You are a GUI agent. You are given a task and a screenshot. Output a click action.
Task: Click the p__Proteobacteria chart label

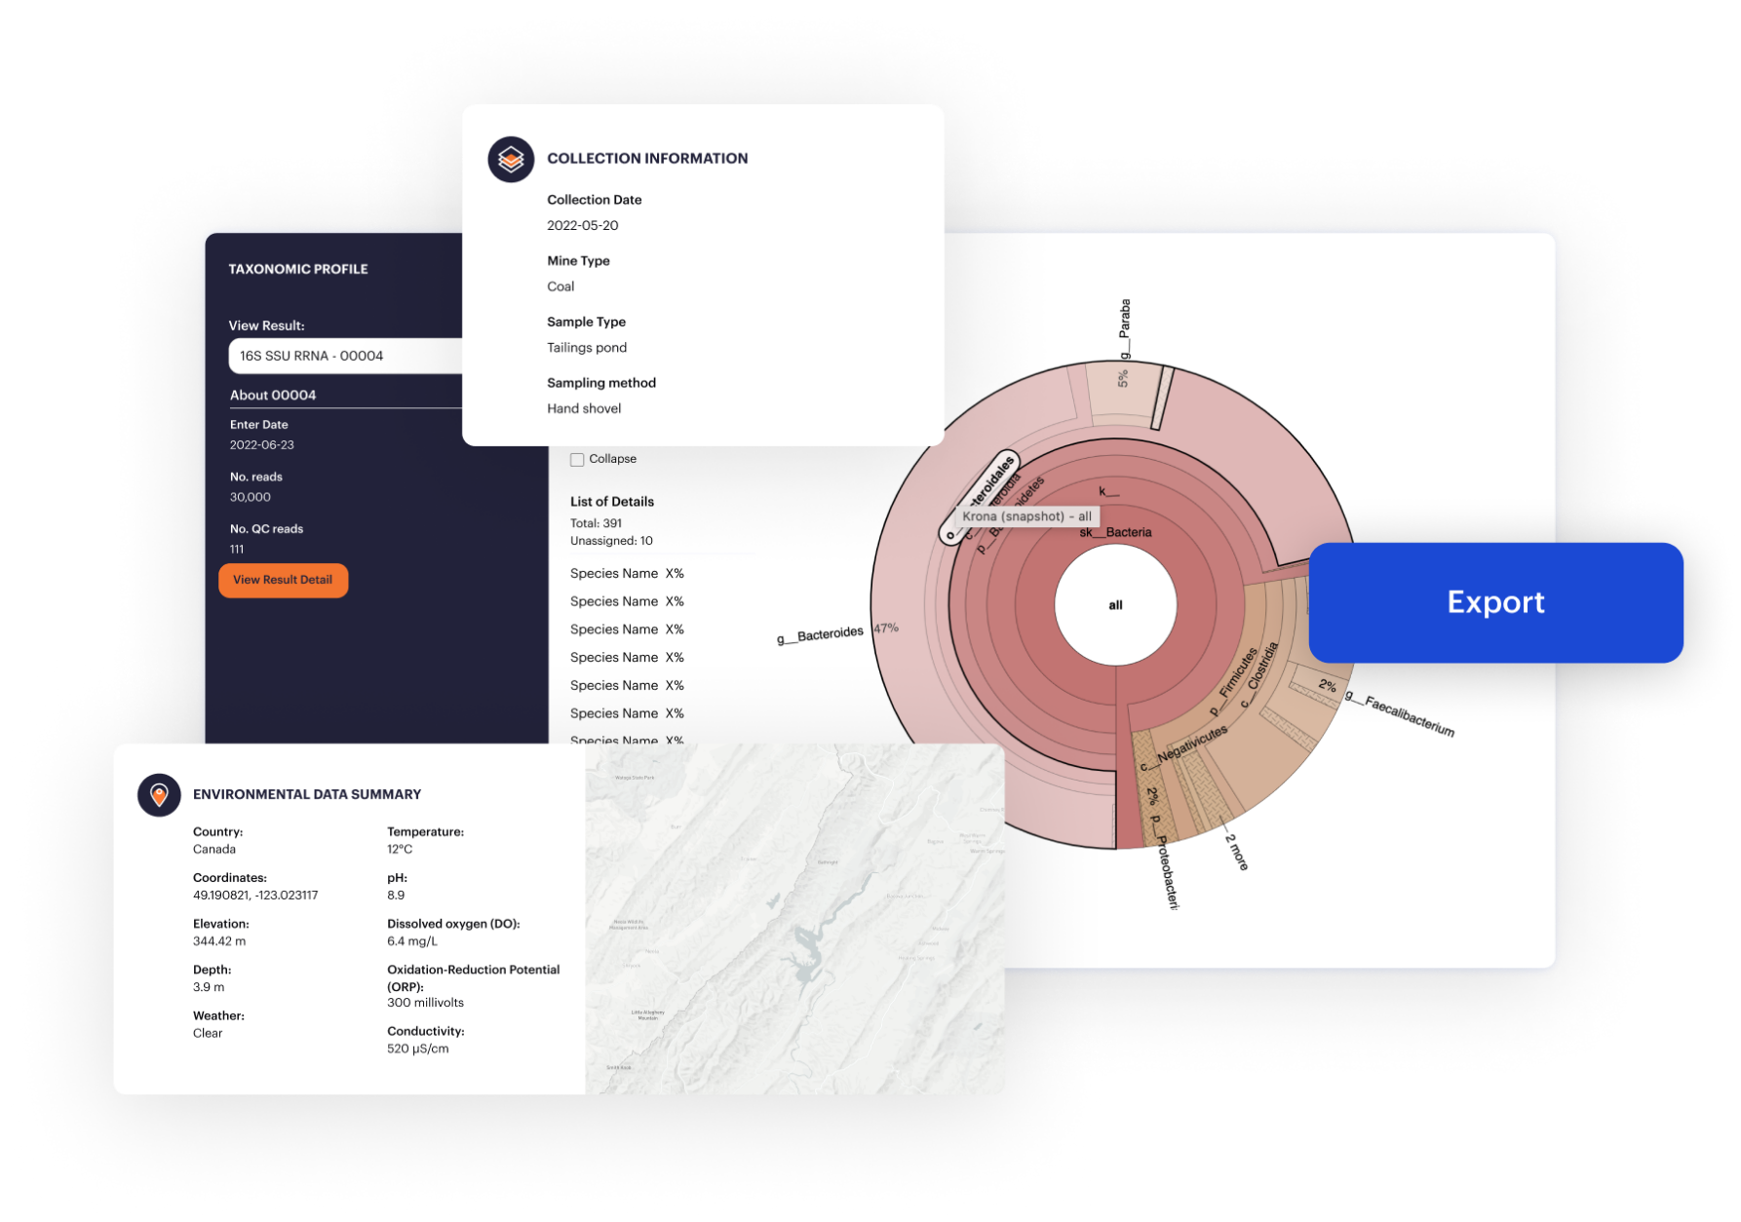[x=1167, y=862]
